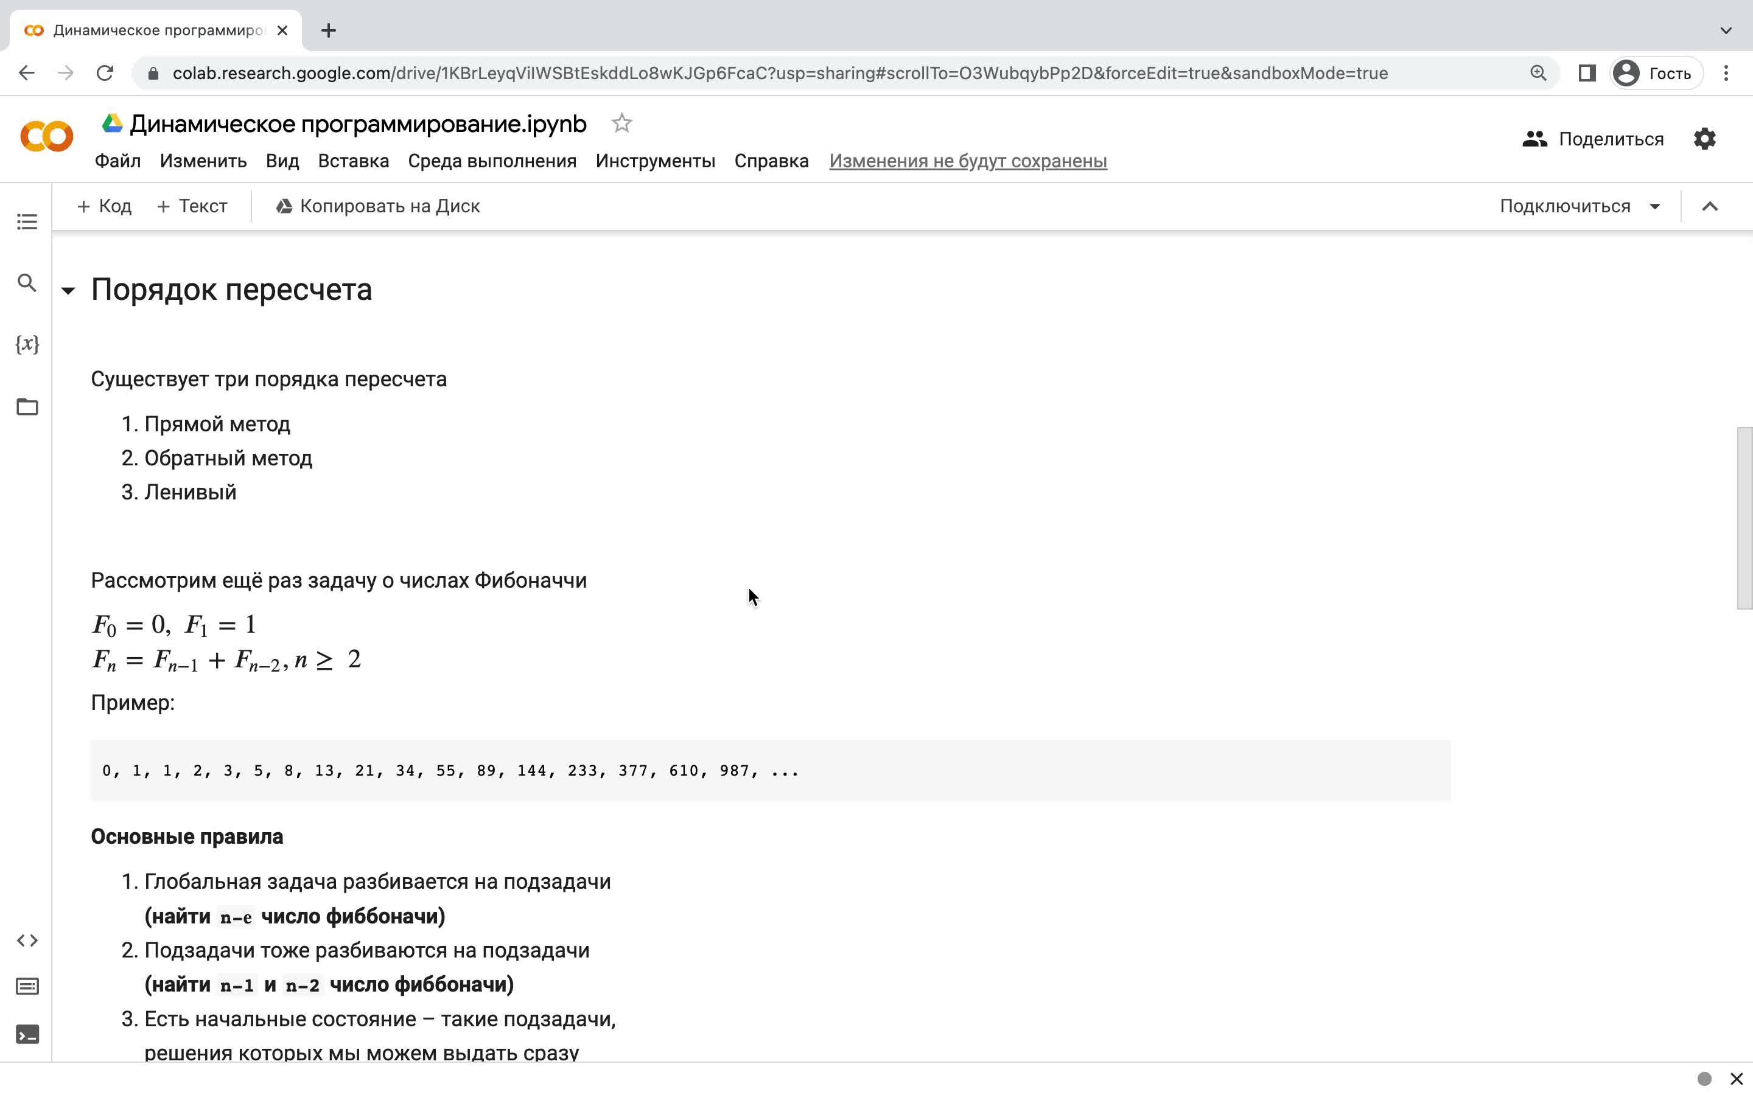
Task: Open the Справка menu
Action: tap(771, 161)
